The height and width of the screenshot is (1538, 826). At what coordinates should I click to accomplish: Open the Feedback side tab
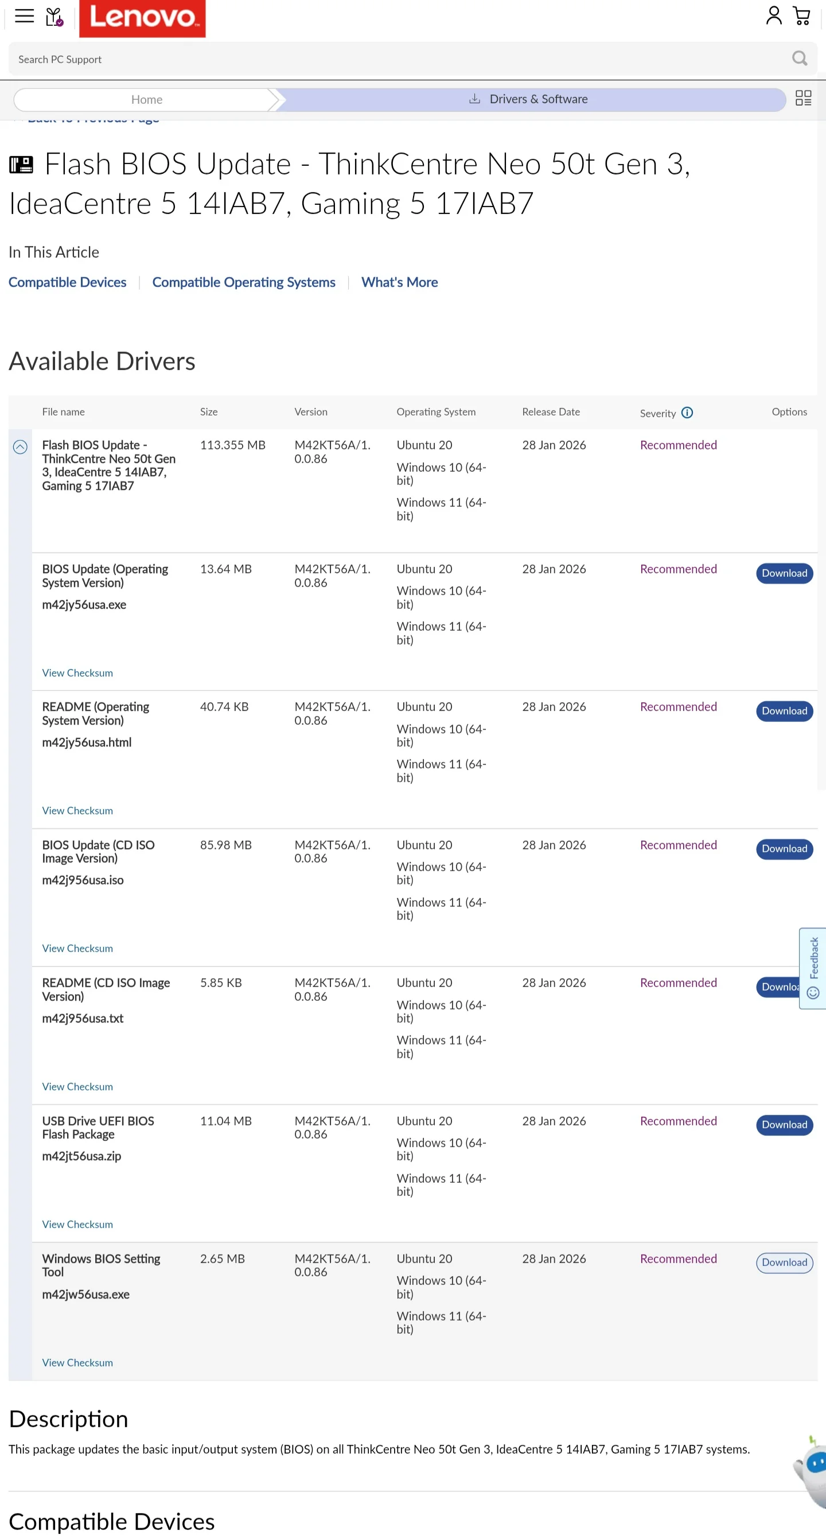coord(812,967)
